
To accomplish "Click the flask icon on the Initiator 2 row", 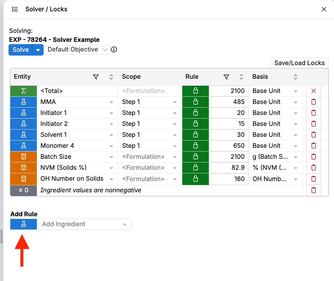I will point(24,124).
